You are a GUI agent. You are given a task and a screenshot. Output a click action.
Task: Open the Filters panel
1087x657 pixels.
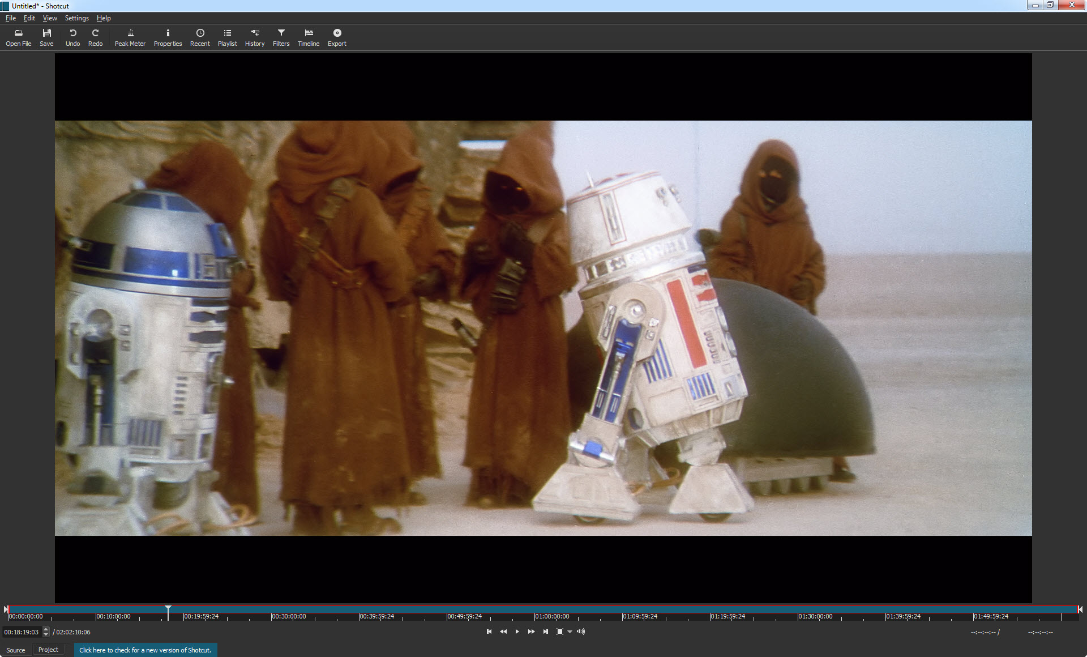click(x=281, y=37)
